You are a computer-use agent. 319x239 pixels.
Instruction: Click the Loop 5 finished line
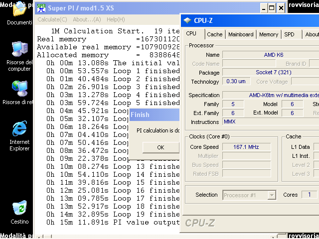click(x=113, y=103)
